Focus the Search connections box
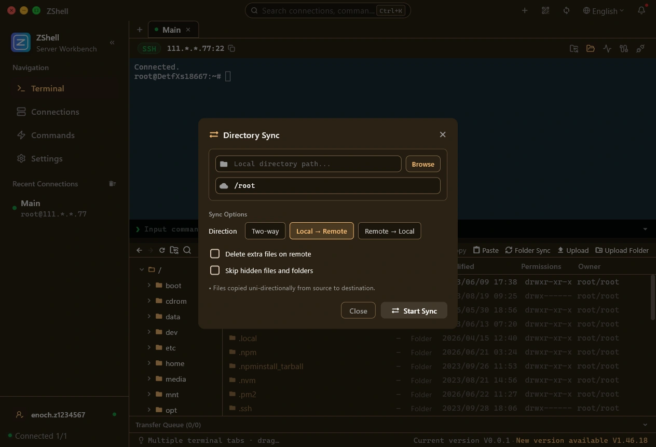Screen dimensions: 656x447 pos(327,10)
